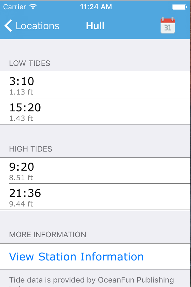Tap the OceanFun Publishing tide data footer

pos(92,281)
